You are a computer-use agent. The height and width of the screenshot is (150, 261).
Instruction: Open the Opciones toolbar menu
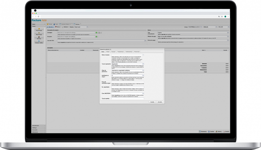click(x=50, y=27)
